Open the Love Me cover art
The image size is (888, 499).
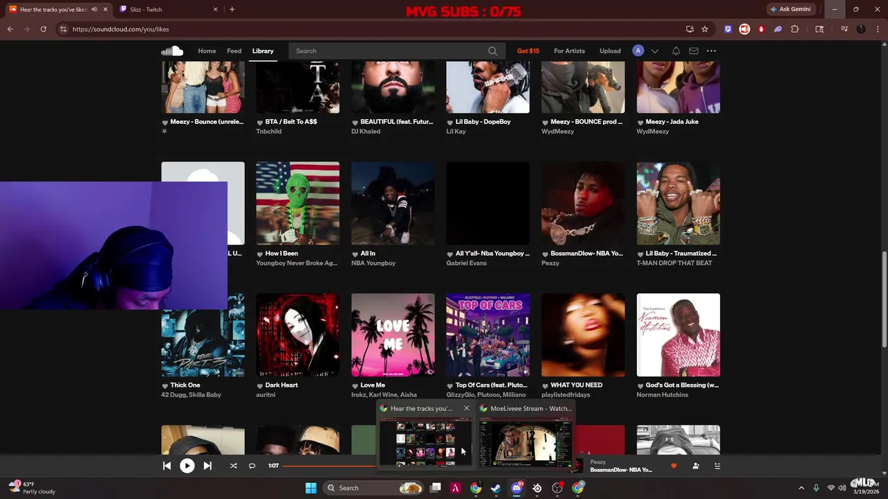coord(393,335)
